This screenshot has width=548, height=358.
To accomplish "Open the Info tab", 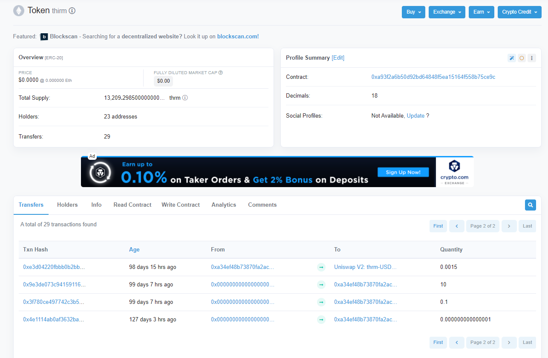I will click(x=96, y=205).
